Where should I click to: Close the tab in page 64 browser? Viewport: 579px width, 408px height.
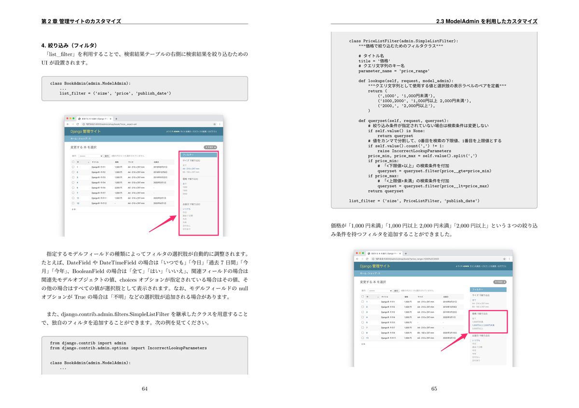[110, 119]
